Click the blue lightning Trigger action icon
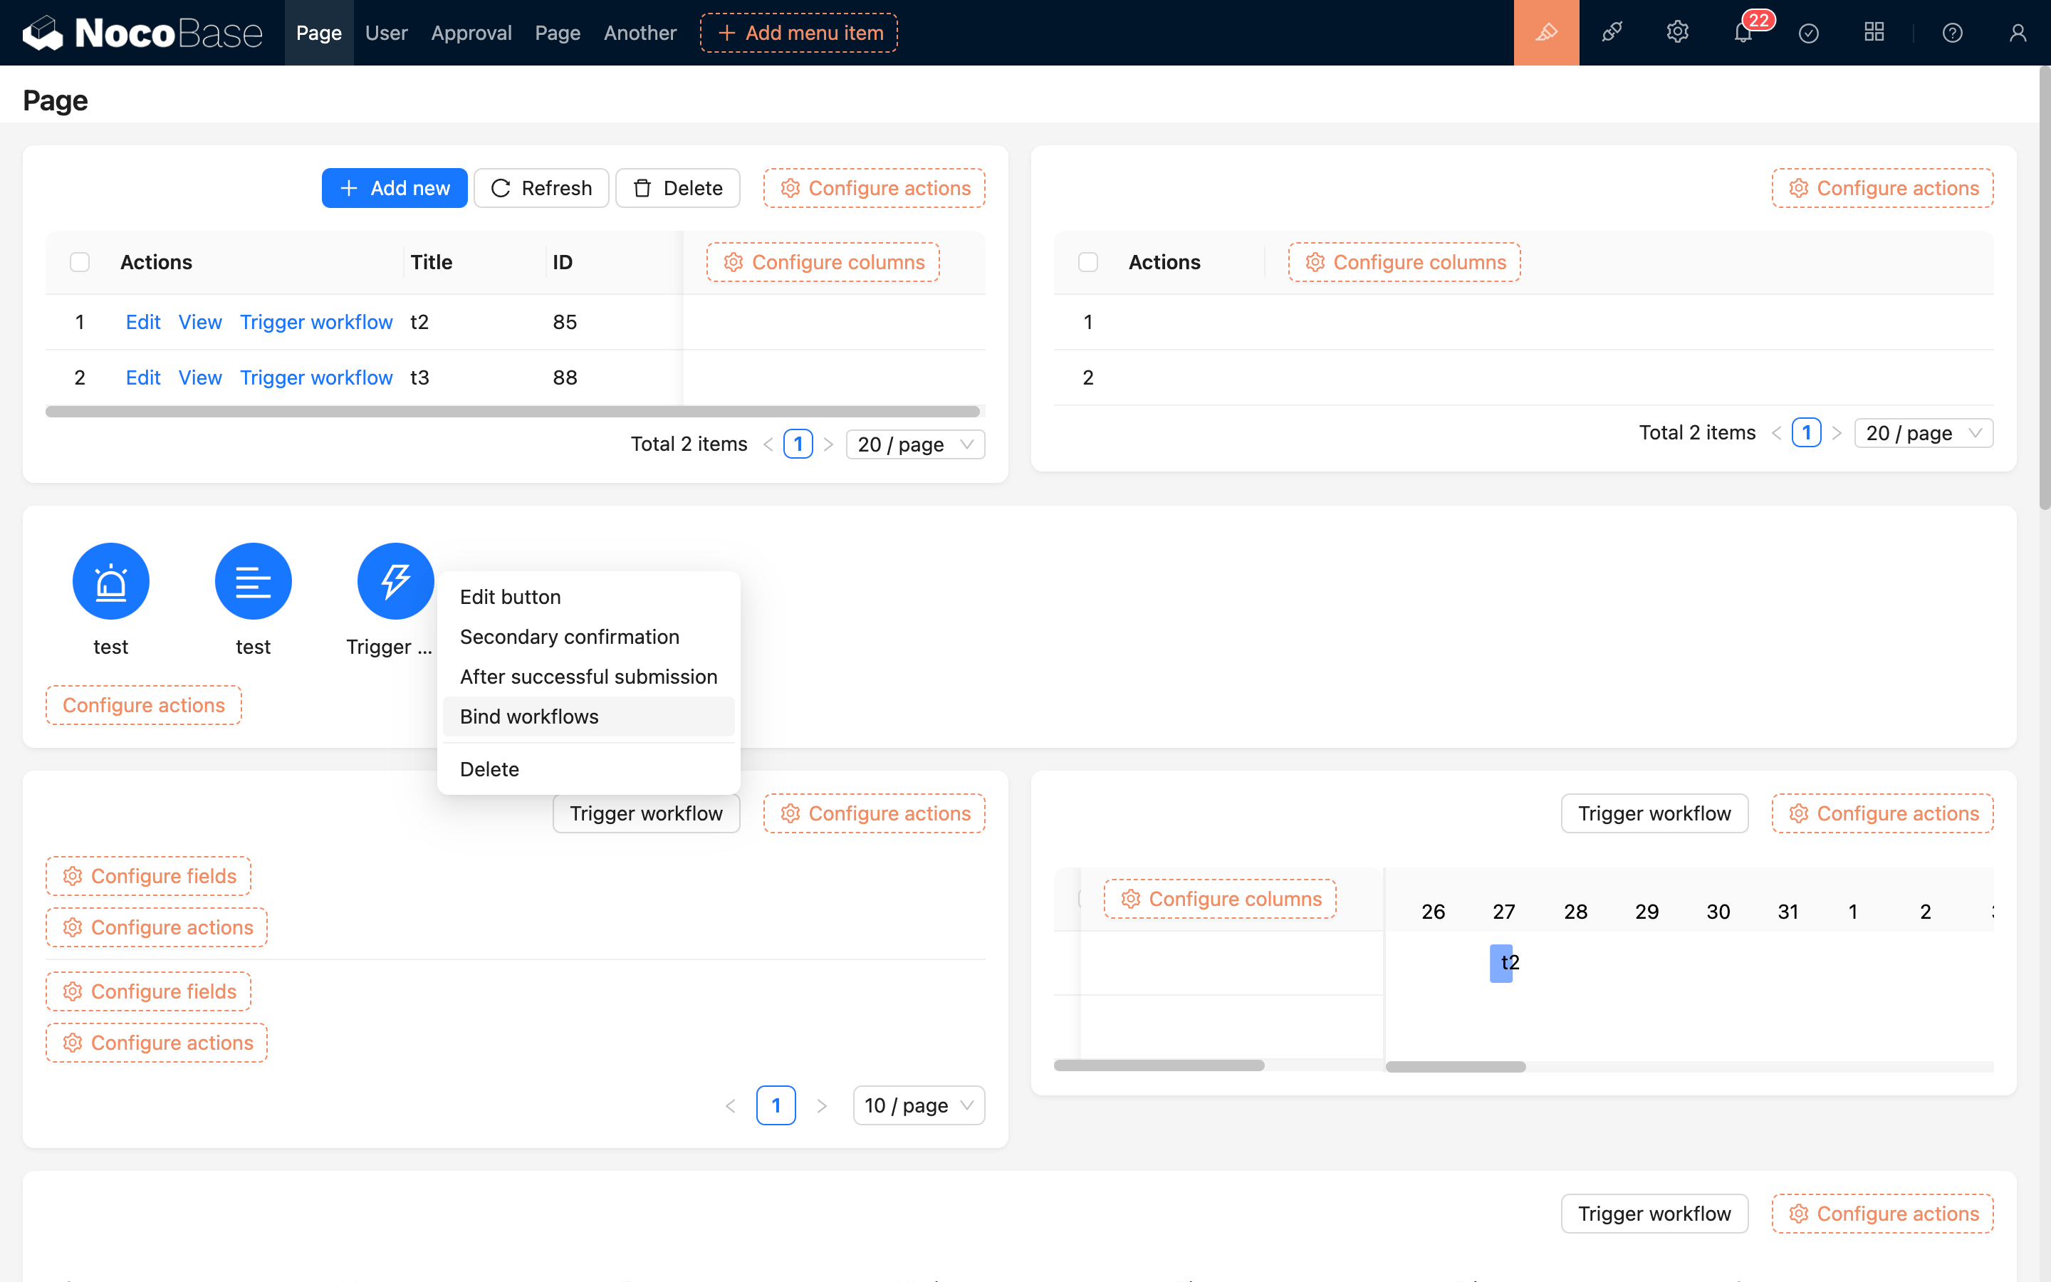This screenshot has width=2051, height=1282. click(x=395, y=580)
